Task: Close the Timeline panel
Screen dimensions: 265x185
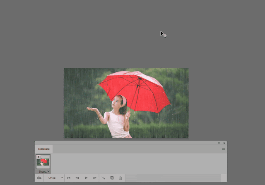Action: click(x=224, y=143)
